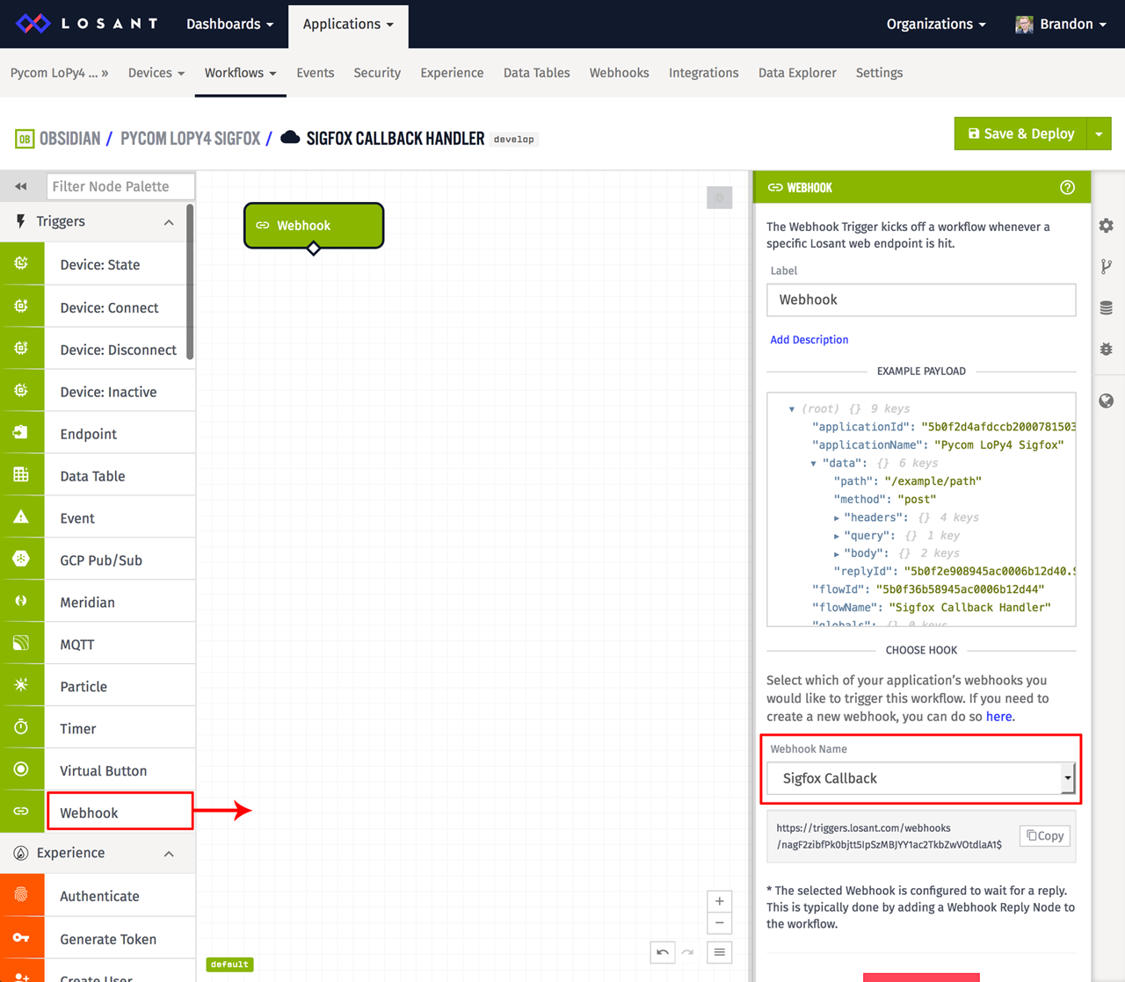Click the Particle trigger icon
The width and height of the screenshot is (1125, 982).
tap(21, 685)
